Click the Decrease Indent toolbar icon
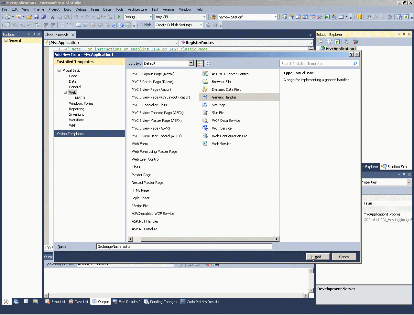Viewport: 414px width, 315px height. tap(46, 25)
